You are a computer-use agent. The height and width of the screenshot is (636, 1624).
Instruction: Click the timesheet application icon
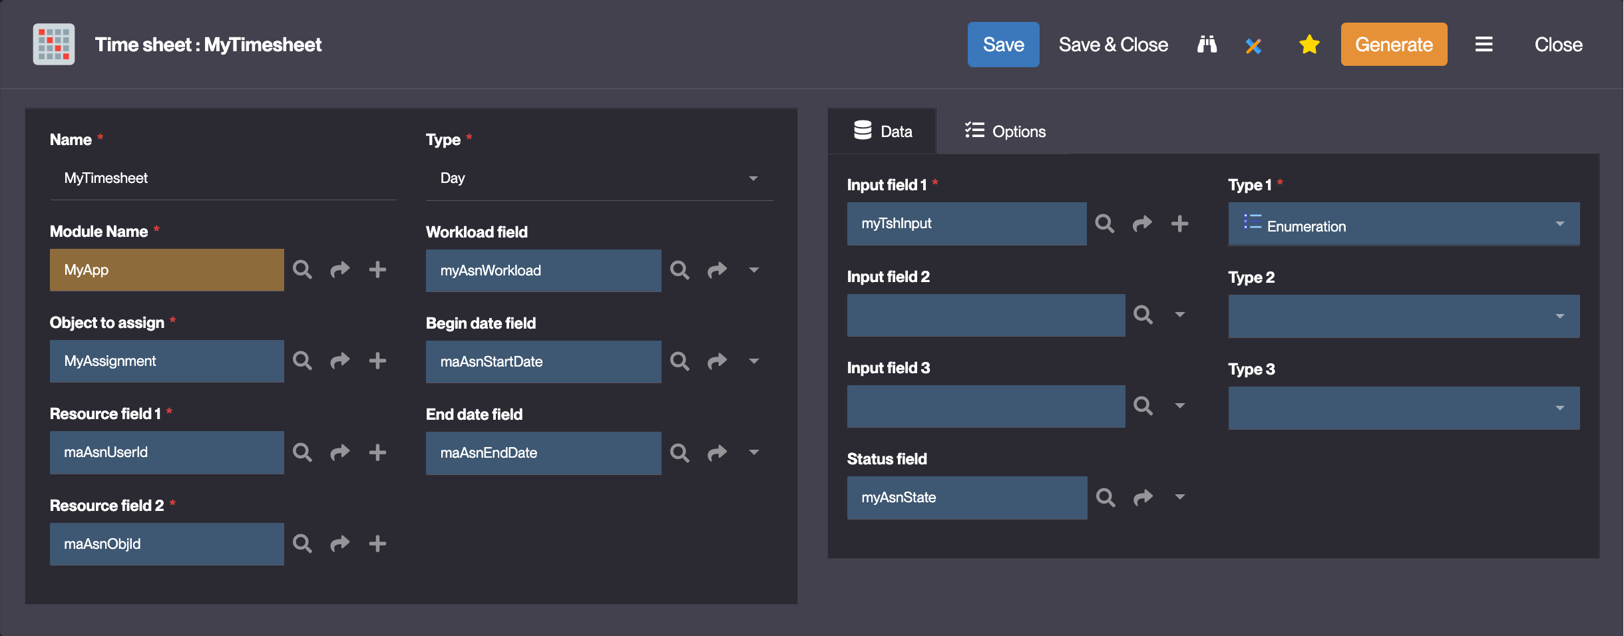53,44
